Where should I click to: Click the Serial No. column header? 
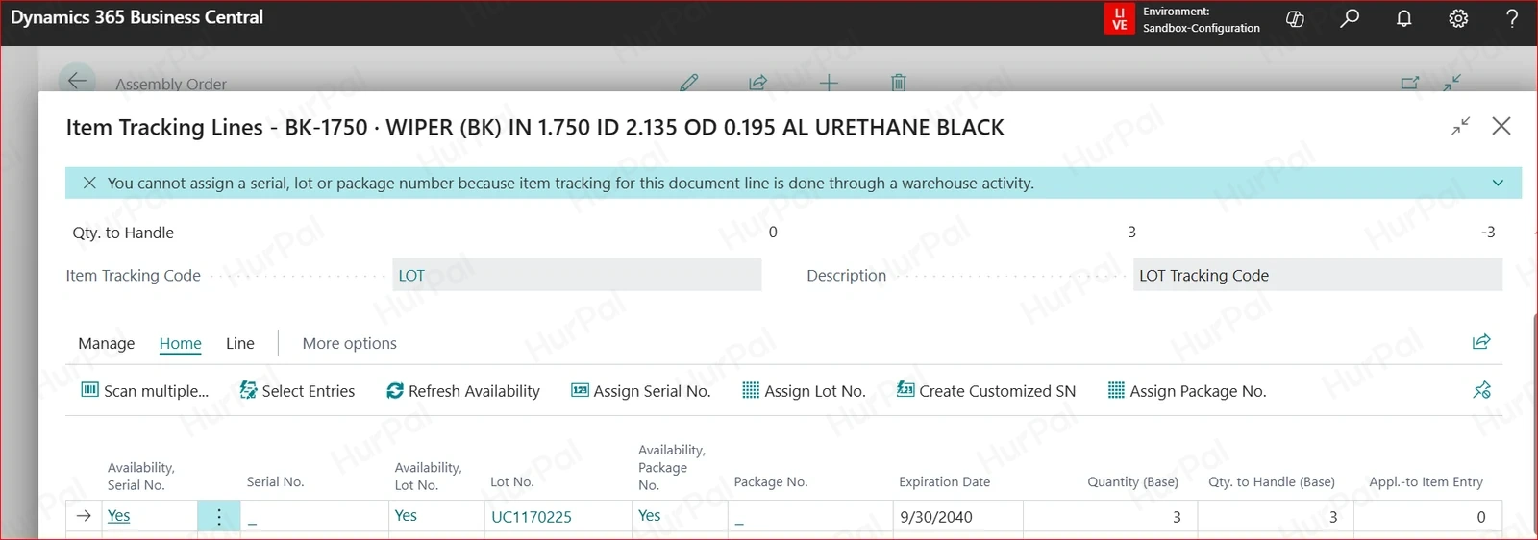coord(275,481)
